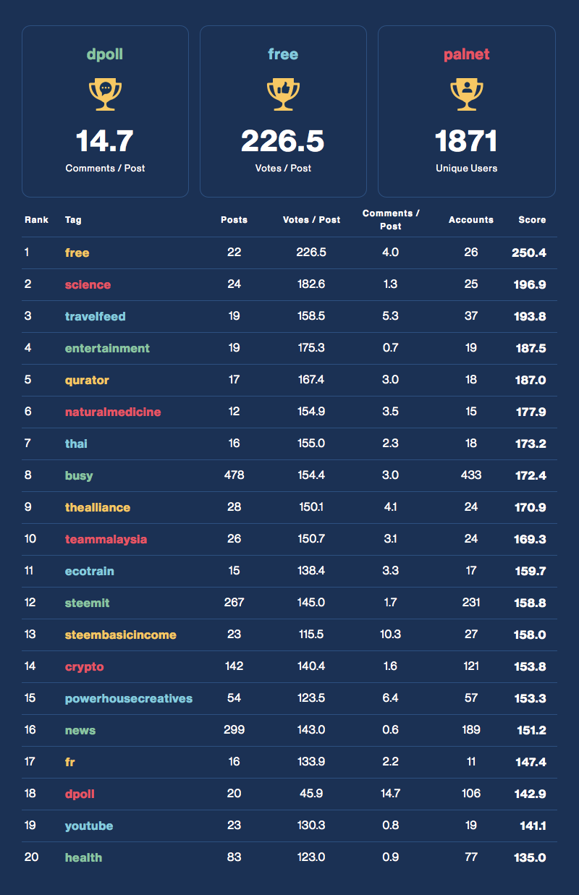The width and height of the screenshot is (579, 895).
Task: Open the qurator tag link
Action: pyautogui.click(x=87, y=380)
